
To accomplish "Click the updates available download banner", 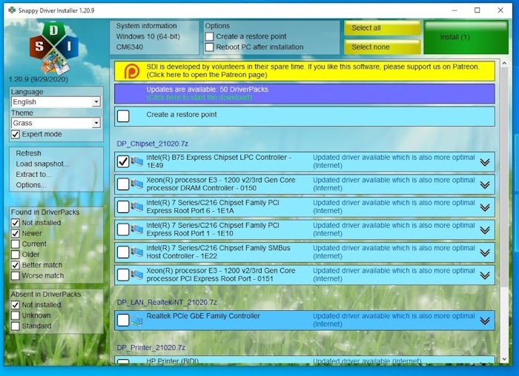I will coord(304,93).
